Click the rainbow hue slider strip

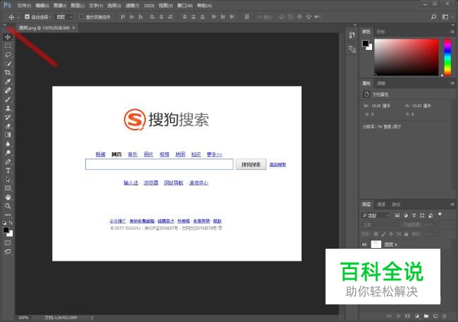click(x=447, y=57)
